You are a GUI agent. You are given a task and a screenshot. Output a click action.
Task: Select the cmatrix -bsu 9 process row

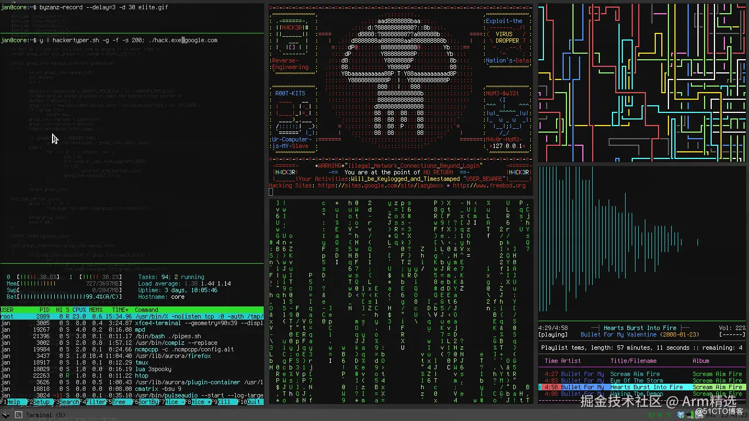click(x=132, y=389)
